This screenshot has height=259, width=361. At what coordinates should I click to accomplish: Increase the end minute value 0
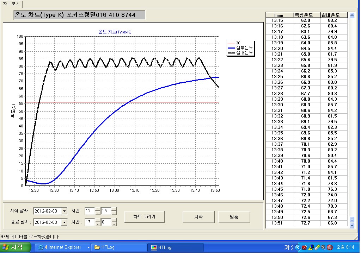[x=114, y=220]
